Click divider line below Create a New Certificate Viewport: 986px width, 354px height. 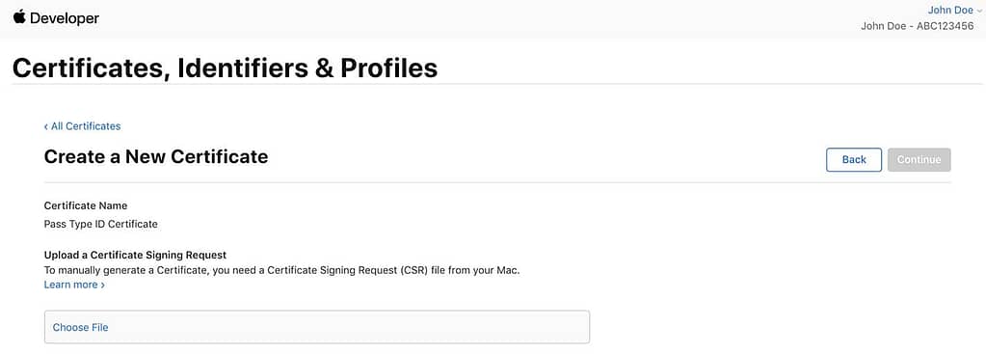[497, 182]
